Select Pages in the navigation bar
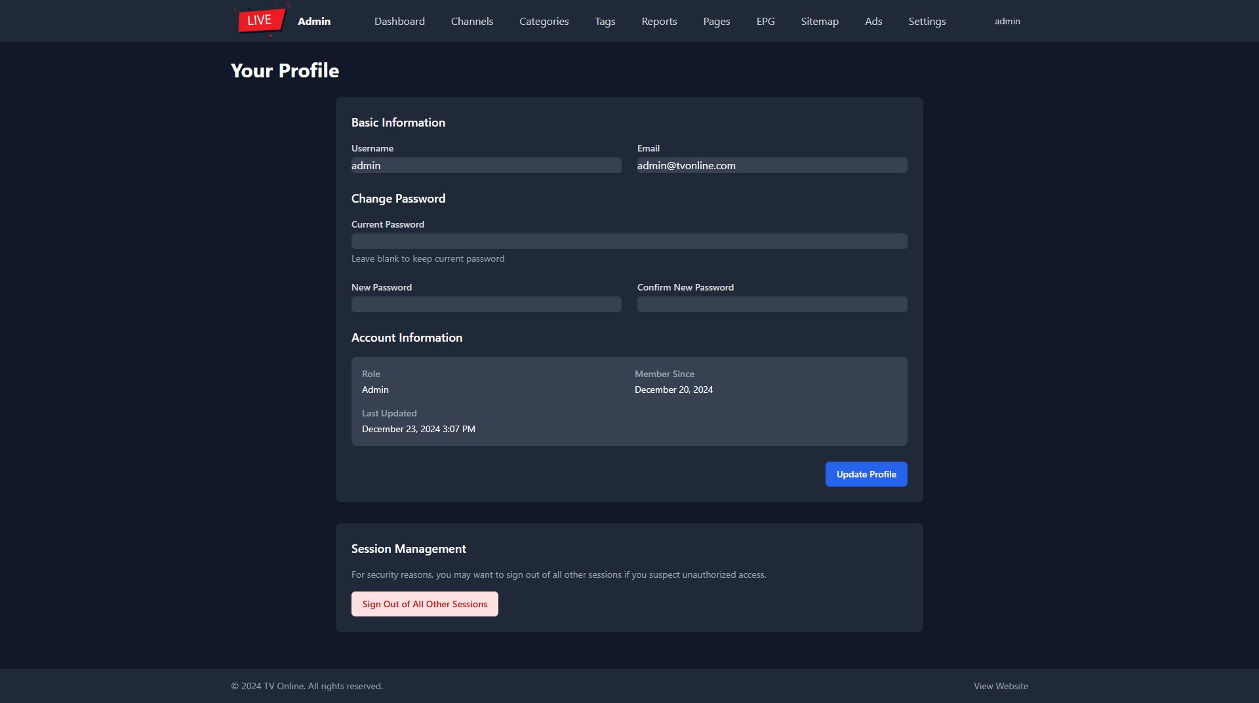Screen dimensions: 1259x703 click(x=716, y=22)
